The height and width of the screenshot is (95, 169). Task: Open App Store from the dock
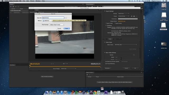[x=62, y=92]
